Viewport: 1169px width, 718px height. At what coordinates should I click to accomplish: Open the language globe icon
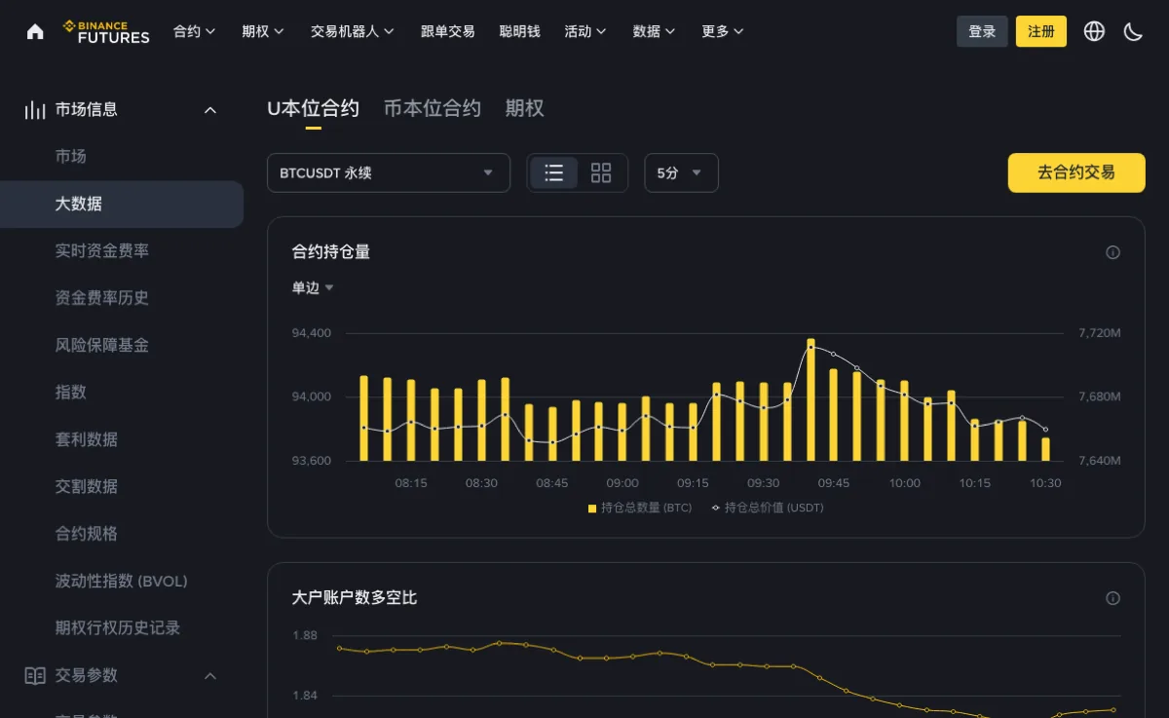(1094, 31)
